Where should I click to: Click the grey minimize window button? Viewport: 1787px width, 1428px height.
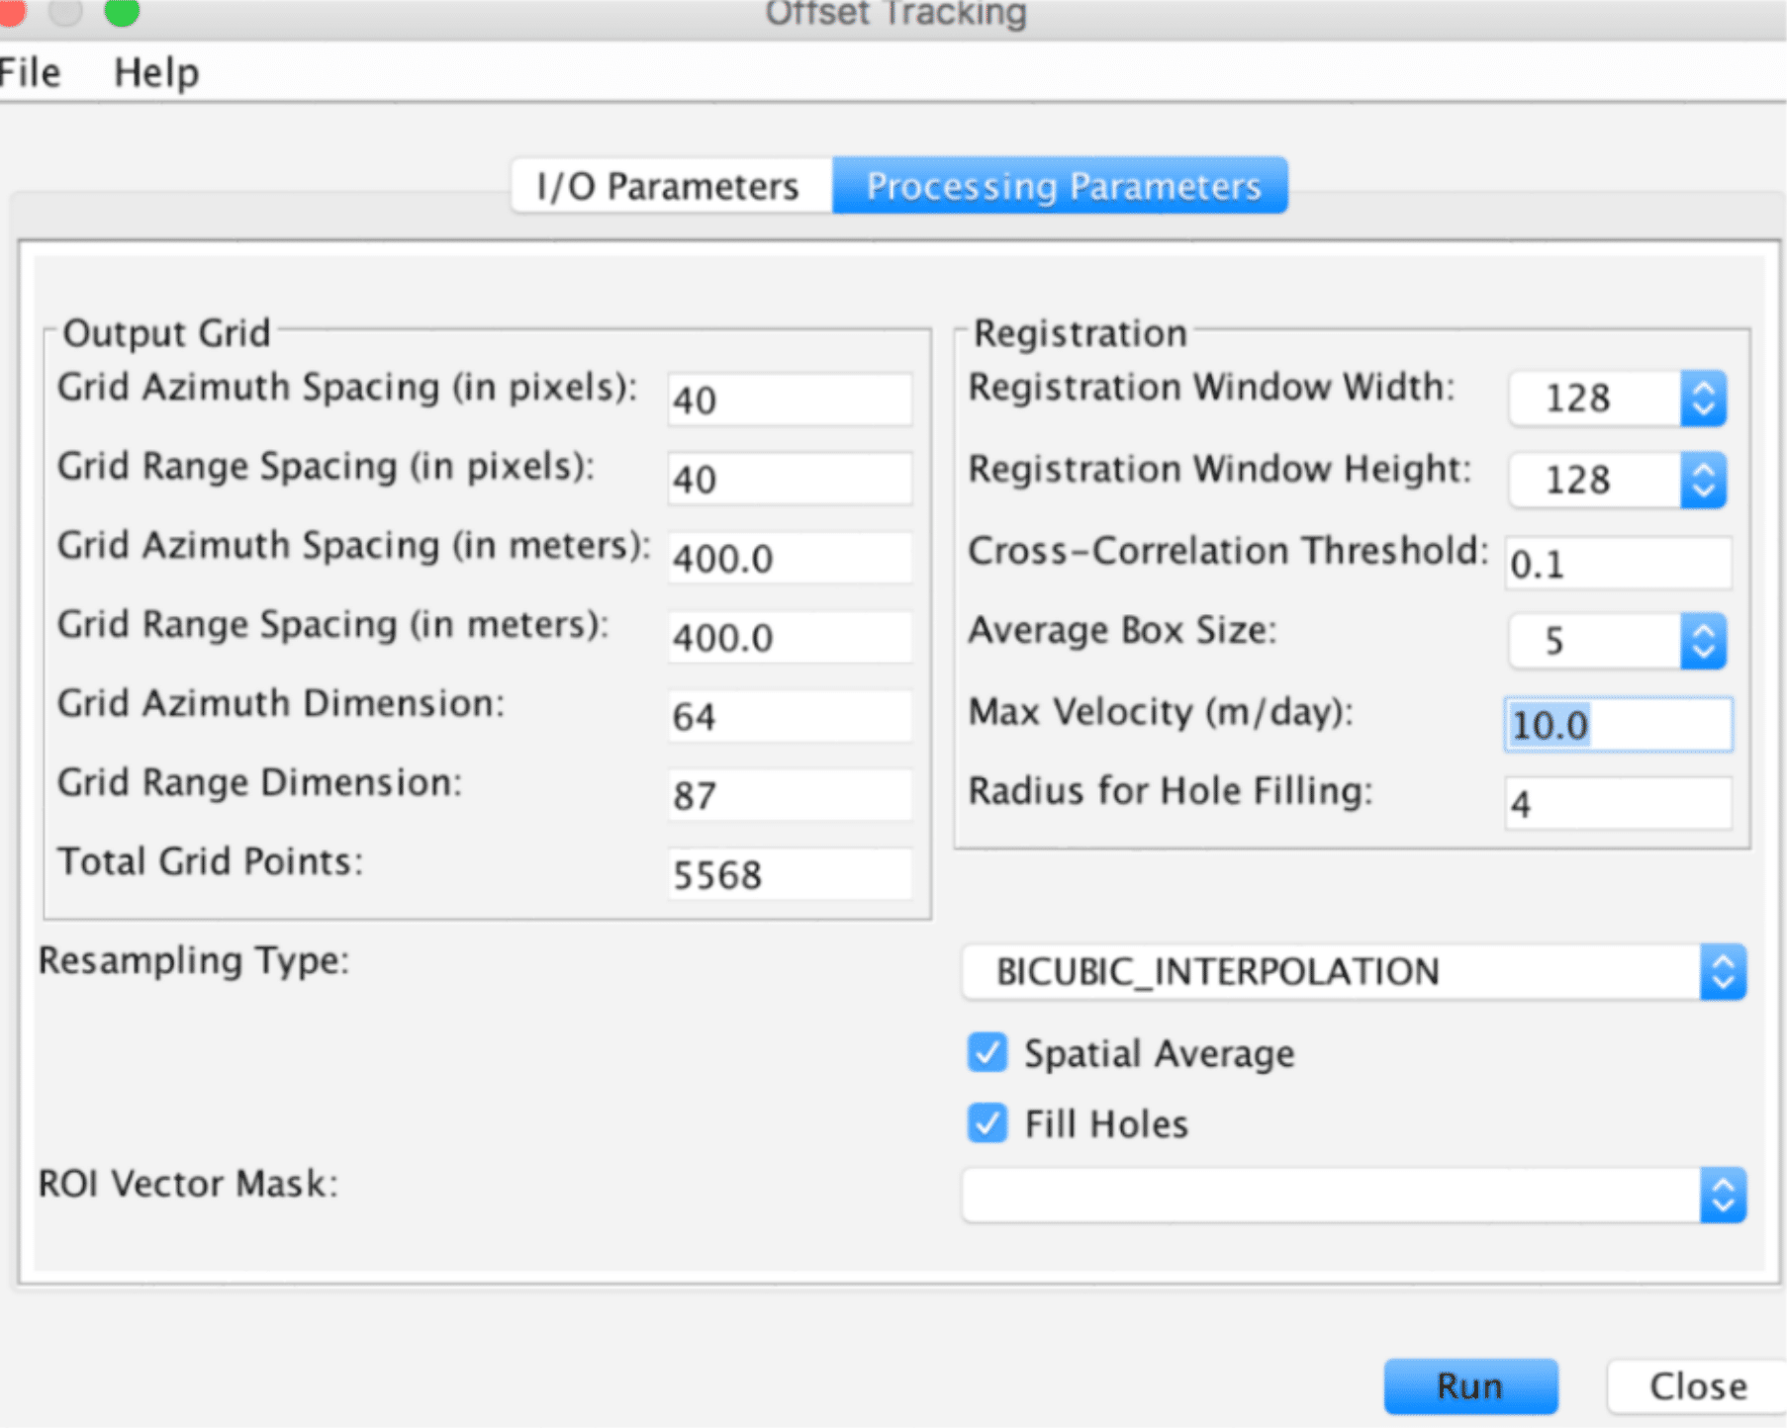(x=65, y=12)
